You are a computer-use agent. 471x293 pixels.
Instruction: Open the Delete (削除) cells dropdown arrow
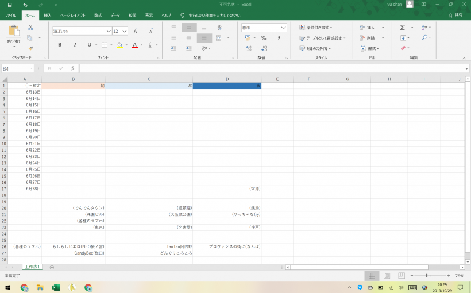coord(383,38)
